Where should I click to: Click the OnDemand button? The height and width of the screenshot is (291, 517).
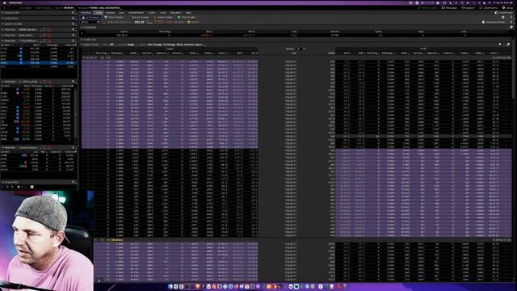coord(504,13)
